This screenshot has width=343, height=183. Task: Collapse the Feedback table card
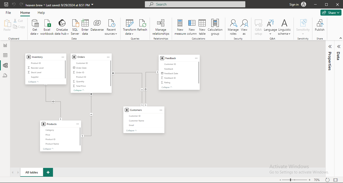[167, 87]
